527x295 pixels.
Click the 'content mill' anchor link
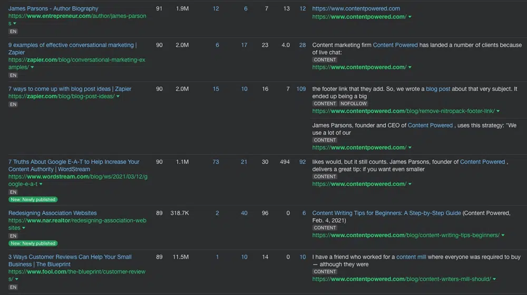click(x=411, y=257)
